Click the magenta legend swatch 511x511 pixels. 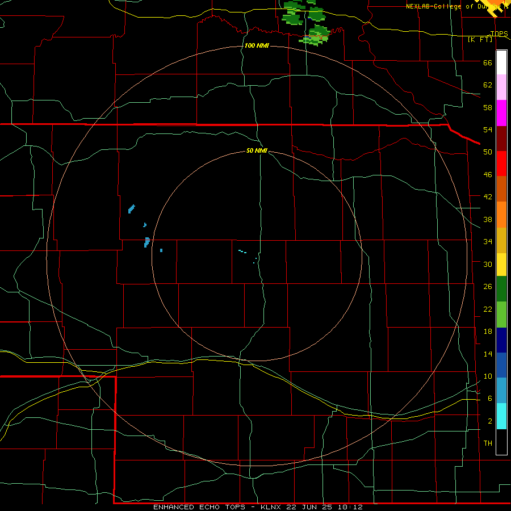pyautogui.click(x=501, y=113)
